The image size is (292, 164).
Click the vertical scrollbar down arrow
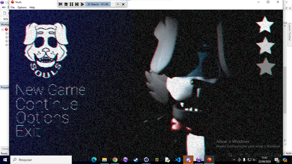(x=285, y=140)
